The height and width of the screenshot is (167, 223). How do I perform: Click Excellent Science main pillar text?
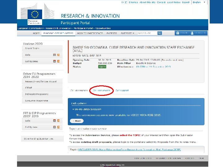point(146,63)
